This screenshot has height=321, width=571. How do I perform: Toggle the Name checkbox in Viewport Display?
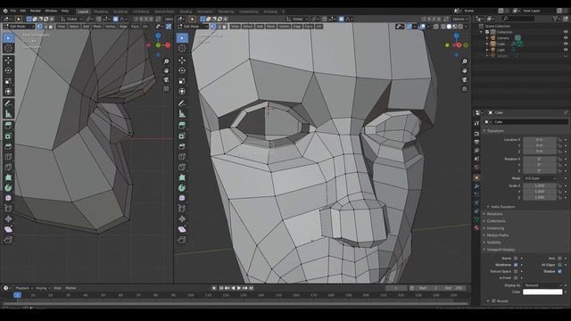click(516, 259)
